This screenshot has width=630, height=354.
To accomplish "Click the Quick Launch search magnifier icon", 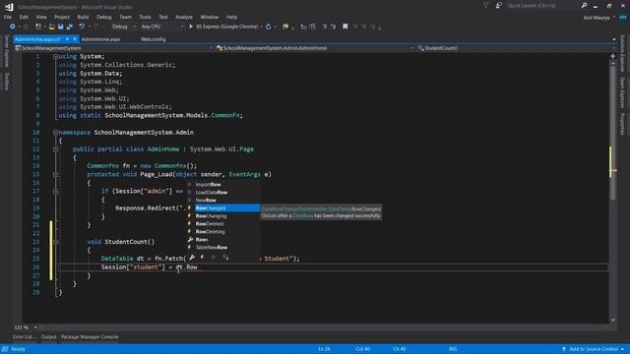I will [584, 6].
